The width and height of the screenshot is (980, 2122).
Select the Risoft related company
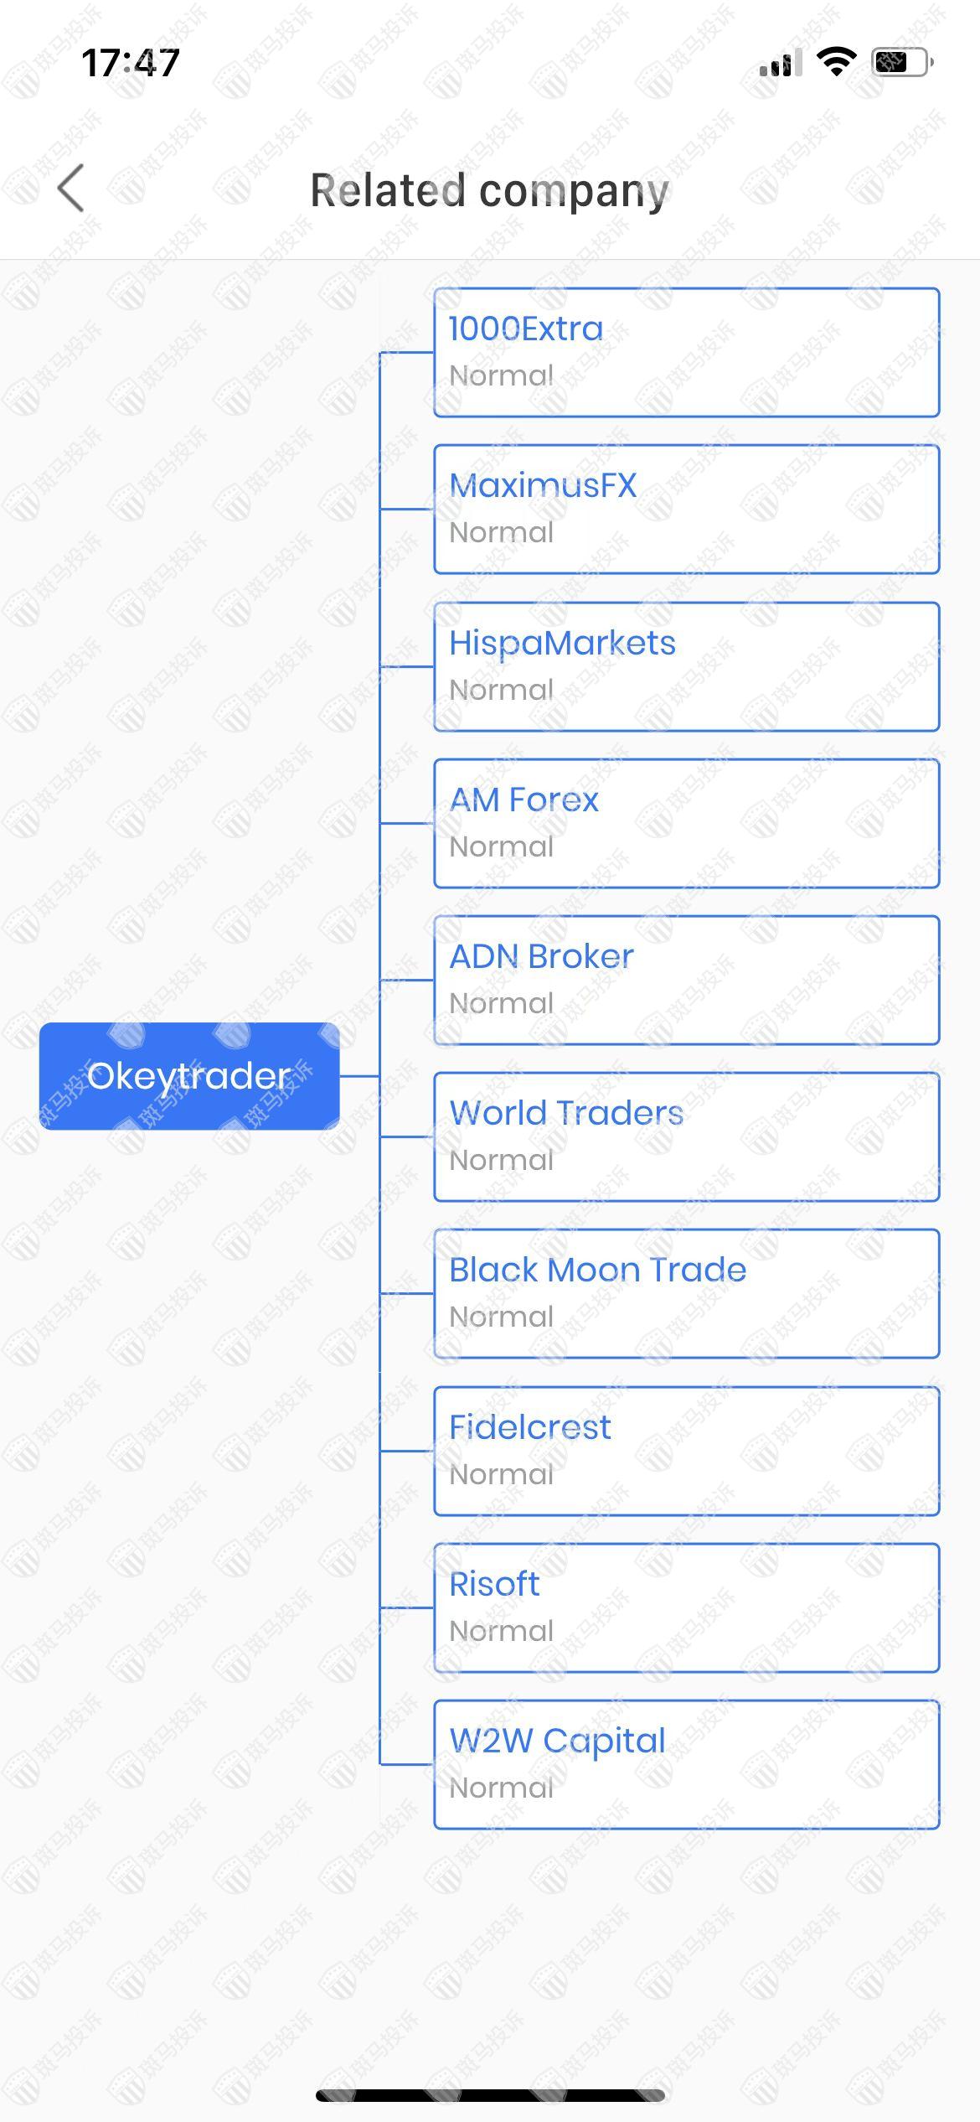(x=686, y=1607)
